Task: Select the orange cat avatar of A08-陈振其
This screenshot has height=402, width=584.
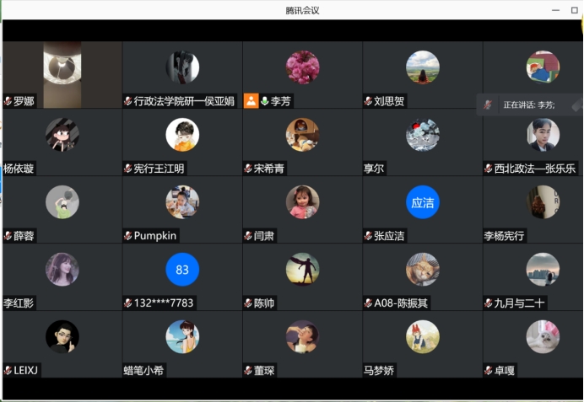Action: (422, 270)
